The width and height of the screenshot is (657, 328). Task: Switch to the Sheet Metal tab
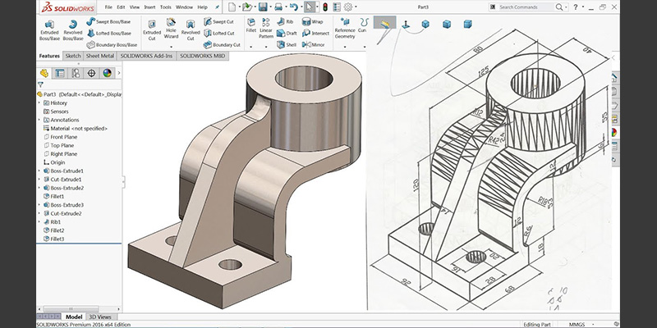pyautogui.click(x=99, y=56)
